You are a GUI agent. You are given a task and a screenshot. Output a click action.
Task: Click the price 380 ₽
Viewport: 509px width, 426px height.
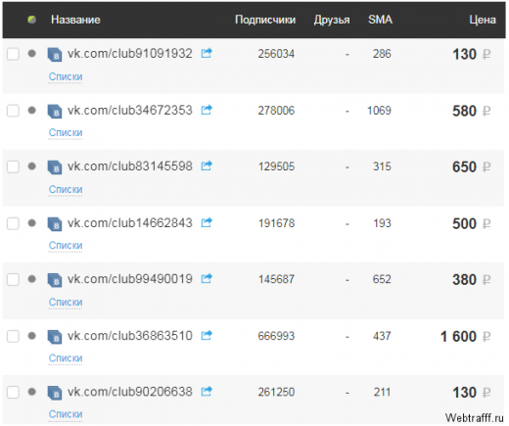click(472, 280)
